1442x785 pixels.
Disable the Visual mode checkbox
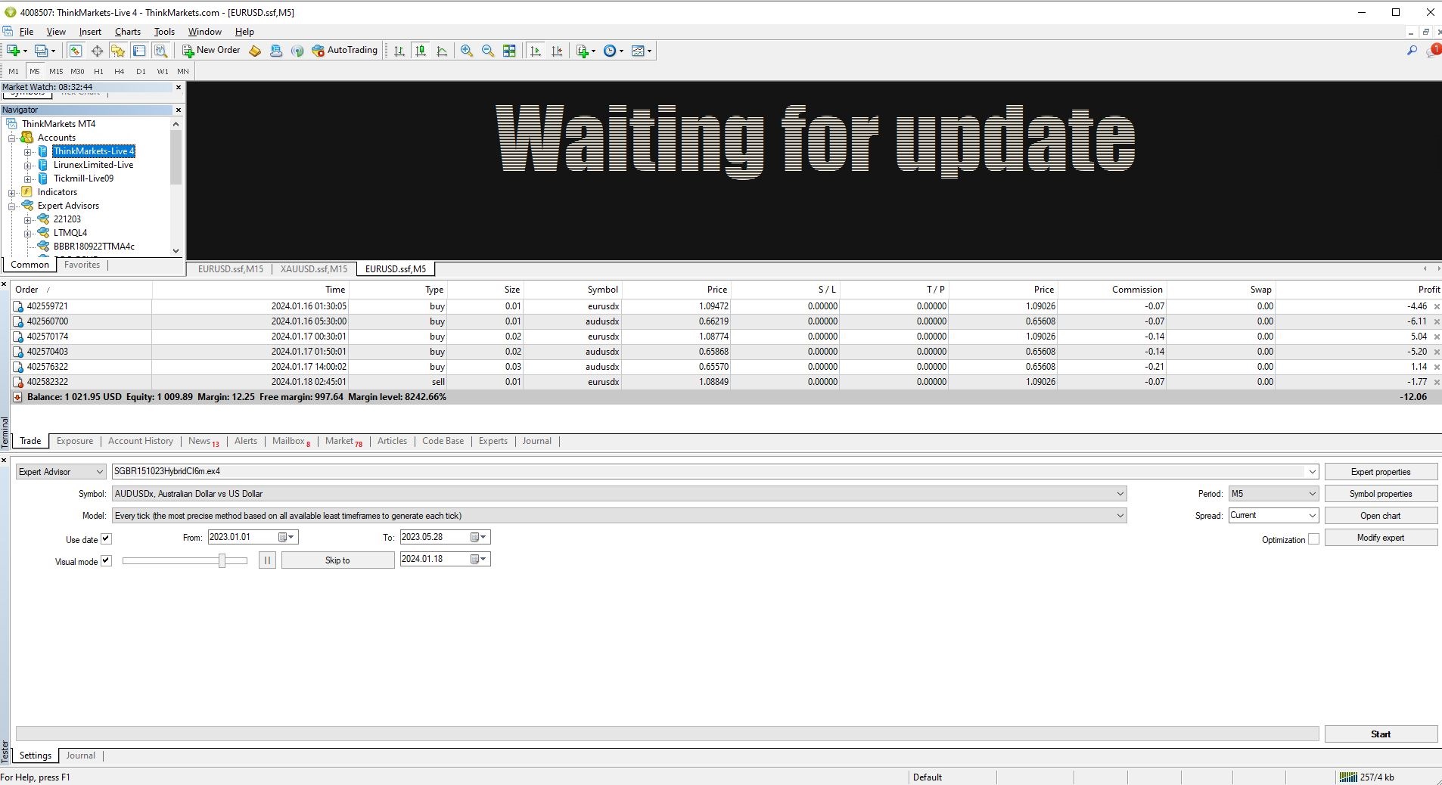click(107, 561)
